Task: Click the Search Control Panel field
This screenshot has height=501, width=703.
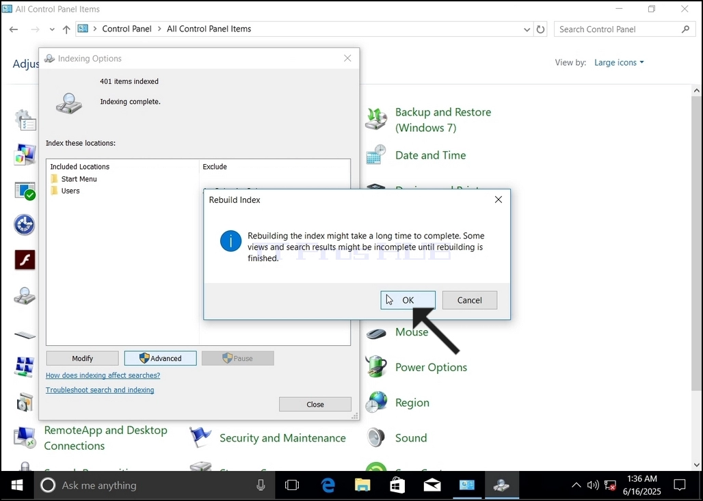Action: 624,29
